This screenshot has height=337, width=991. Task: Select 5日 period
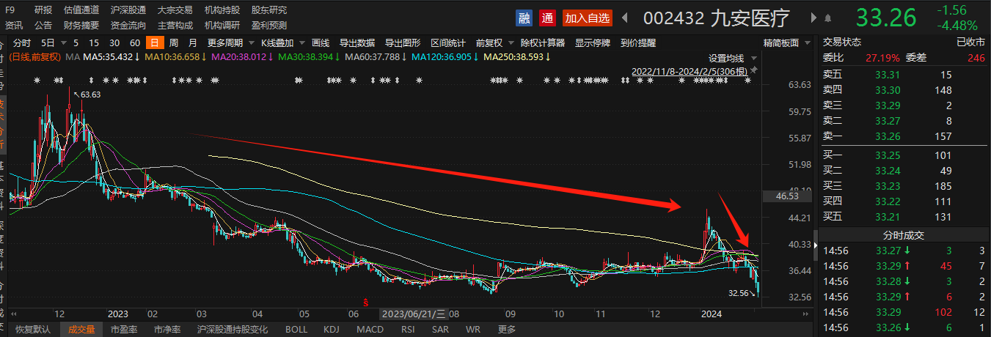click(x=48, y=42)
